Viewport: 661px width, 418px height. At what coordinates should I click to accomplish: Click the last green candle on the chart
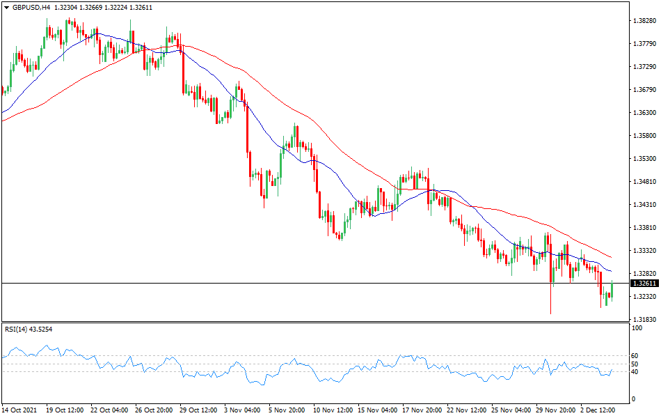tap(611, 291)
